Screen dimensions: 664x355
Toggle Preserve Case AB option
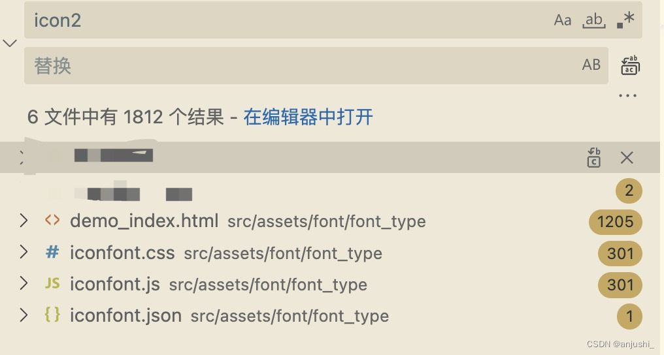[591, 65]
